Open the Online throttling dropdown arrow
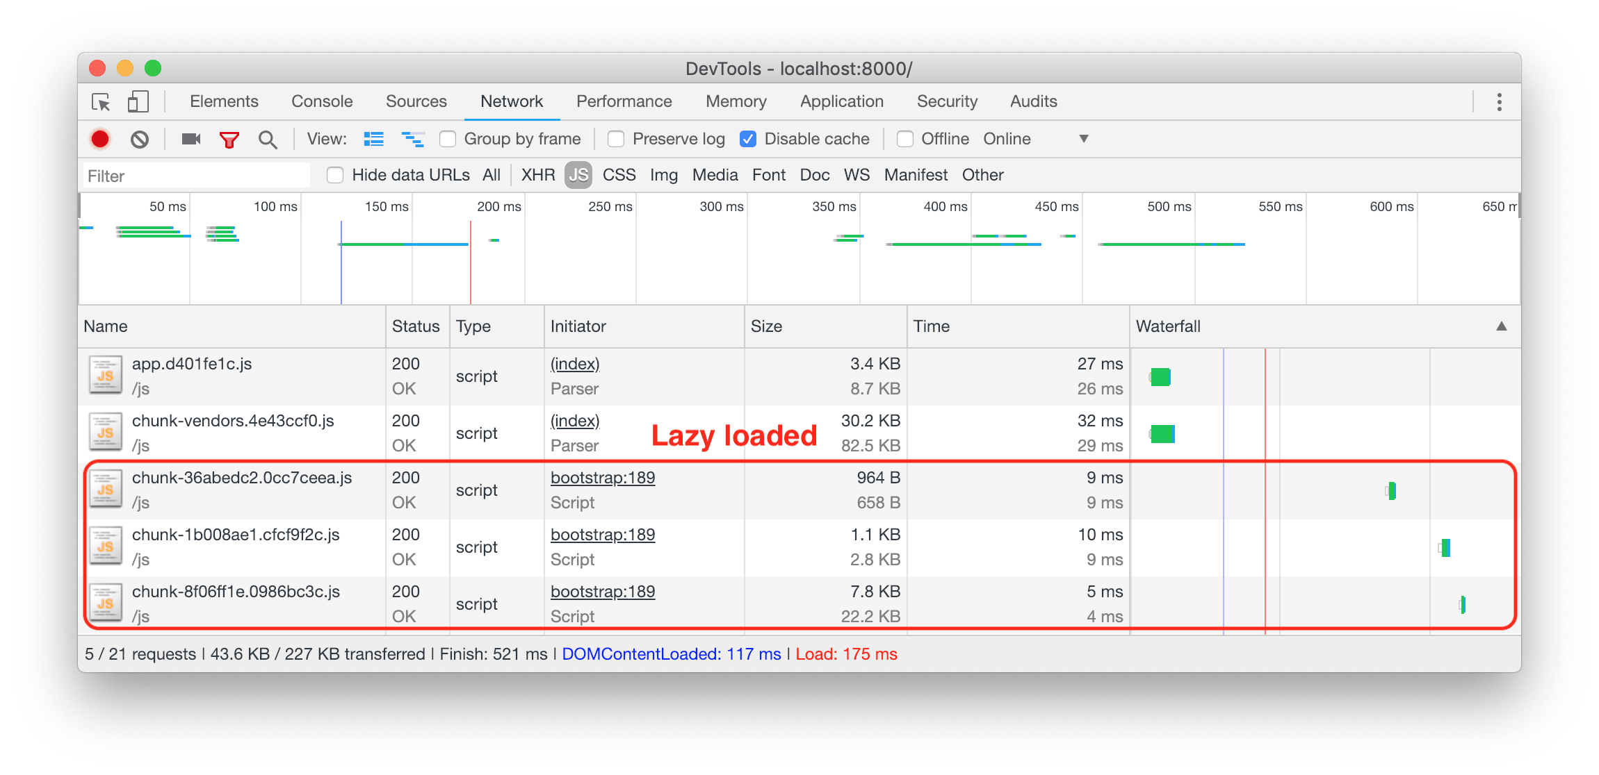Viewport: 1599px width, 775px height. coord(1083,139)
